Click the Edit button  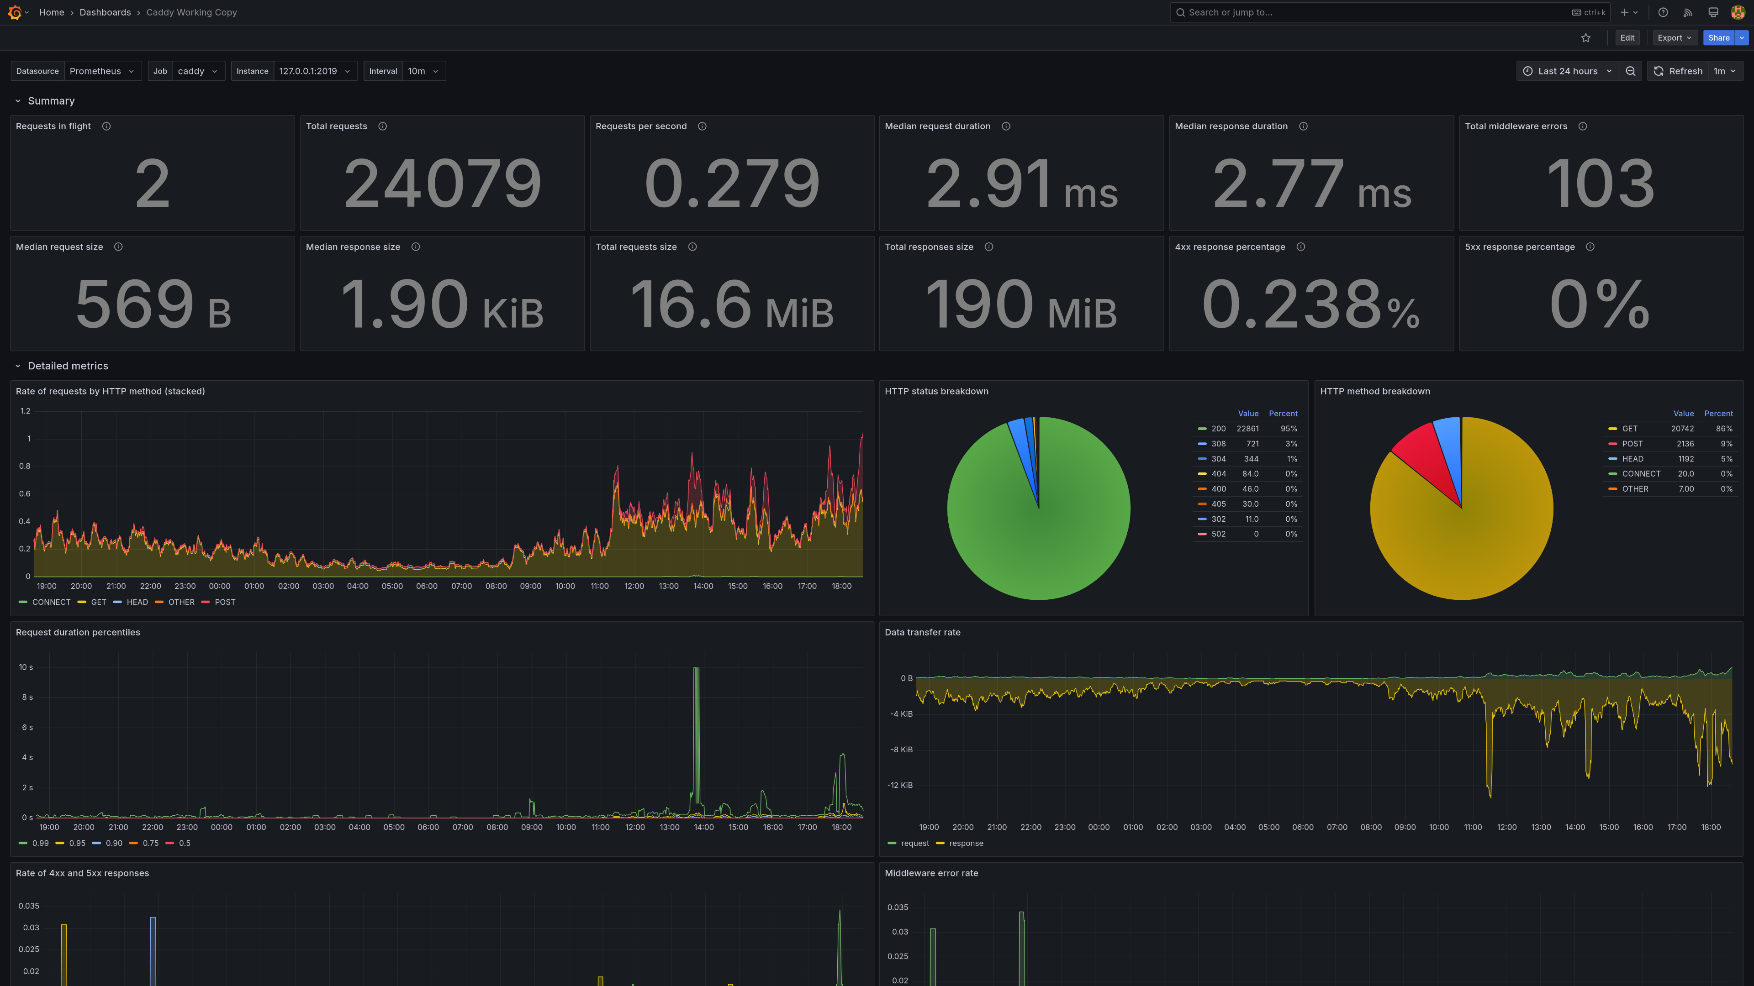click(x=1627, y=38)
